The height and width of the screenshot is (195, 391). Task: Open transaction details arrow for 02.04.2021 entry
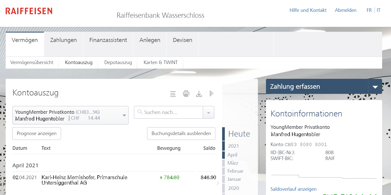click(x=218, y=183)
